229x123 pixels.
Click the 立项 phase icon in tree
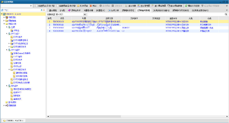point(9,27)
